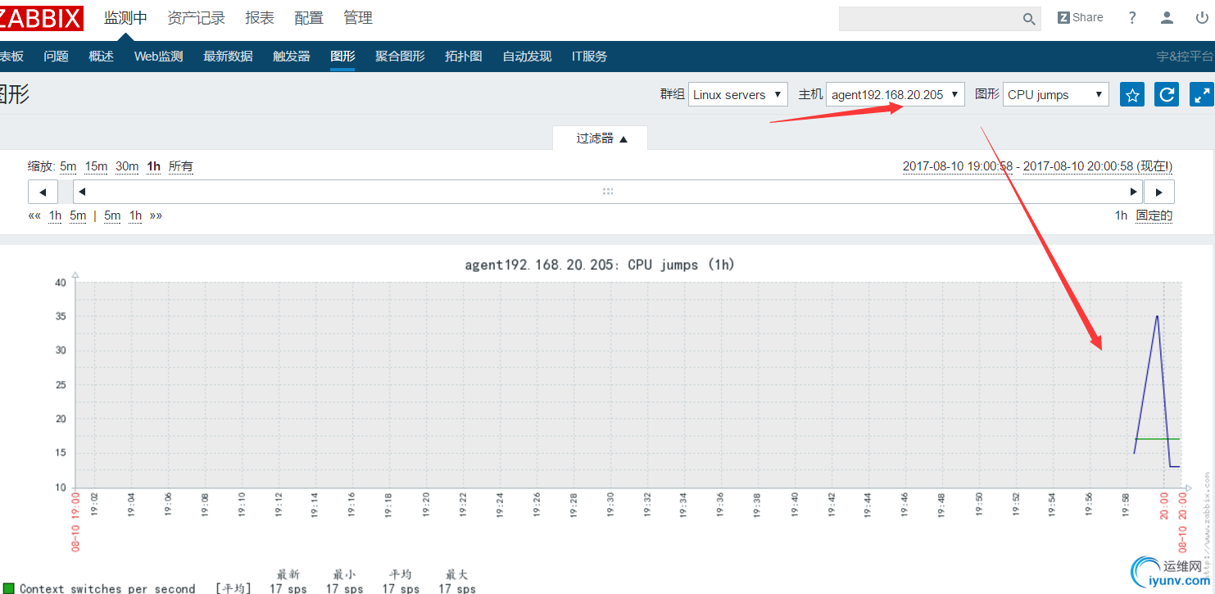Click the time slider bar handle
1215x594 pixels.
607,192
